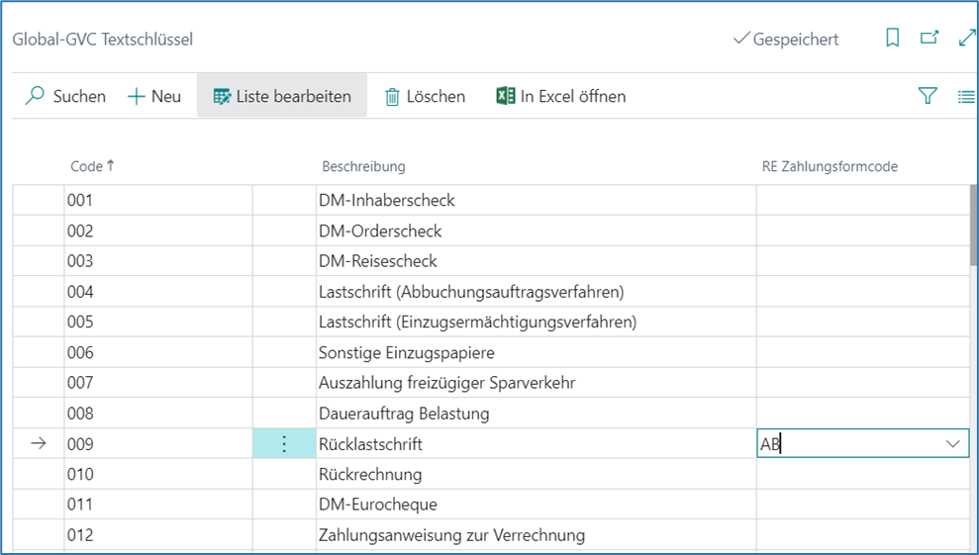This screenshot has height=555, width=979.
Task: Click the RE Zahlungsformcode column header
Action: [x=823, y=166]
